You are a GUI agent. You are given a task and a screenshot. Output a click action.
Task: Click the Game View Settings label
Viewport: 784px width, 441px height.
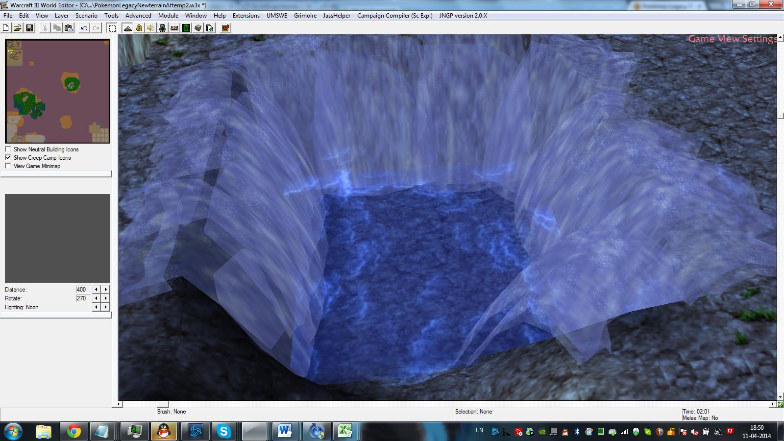click(732, 39)
